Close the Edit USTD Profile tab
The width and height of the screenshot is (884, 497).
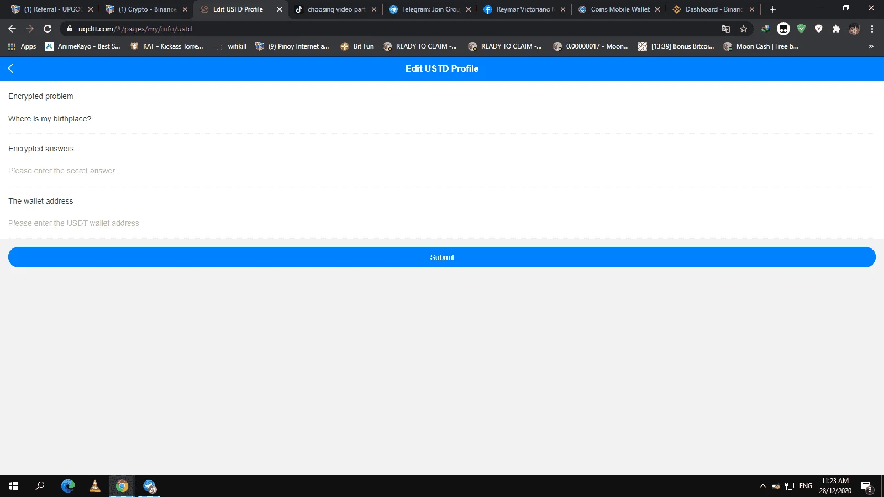[280, 9]
